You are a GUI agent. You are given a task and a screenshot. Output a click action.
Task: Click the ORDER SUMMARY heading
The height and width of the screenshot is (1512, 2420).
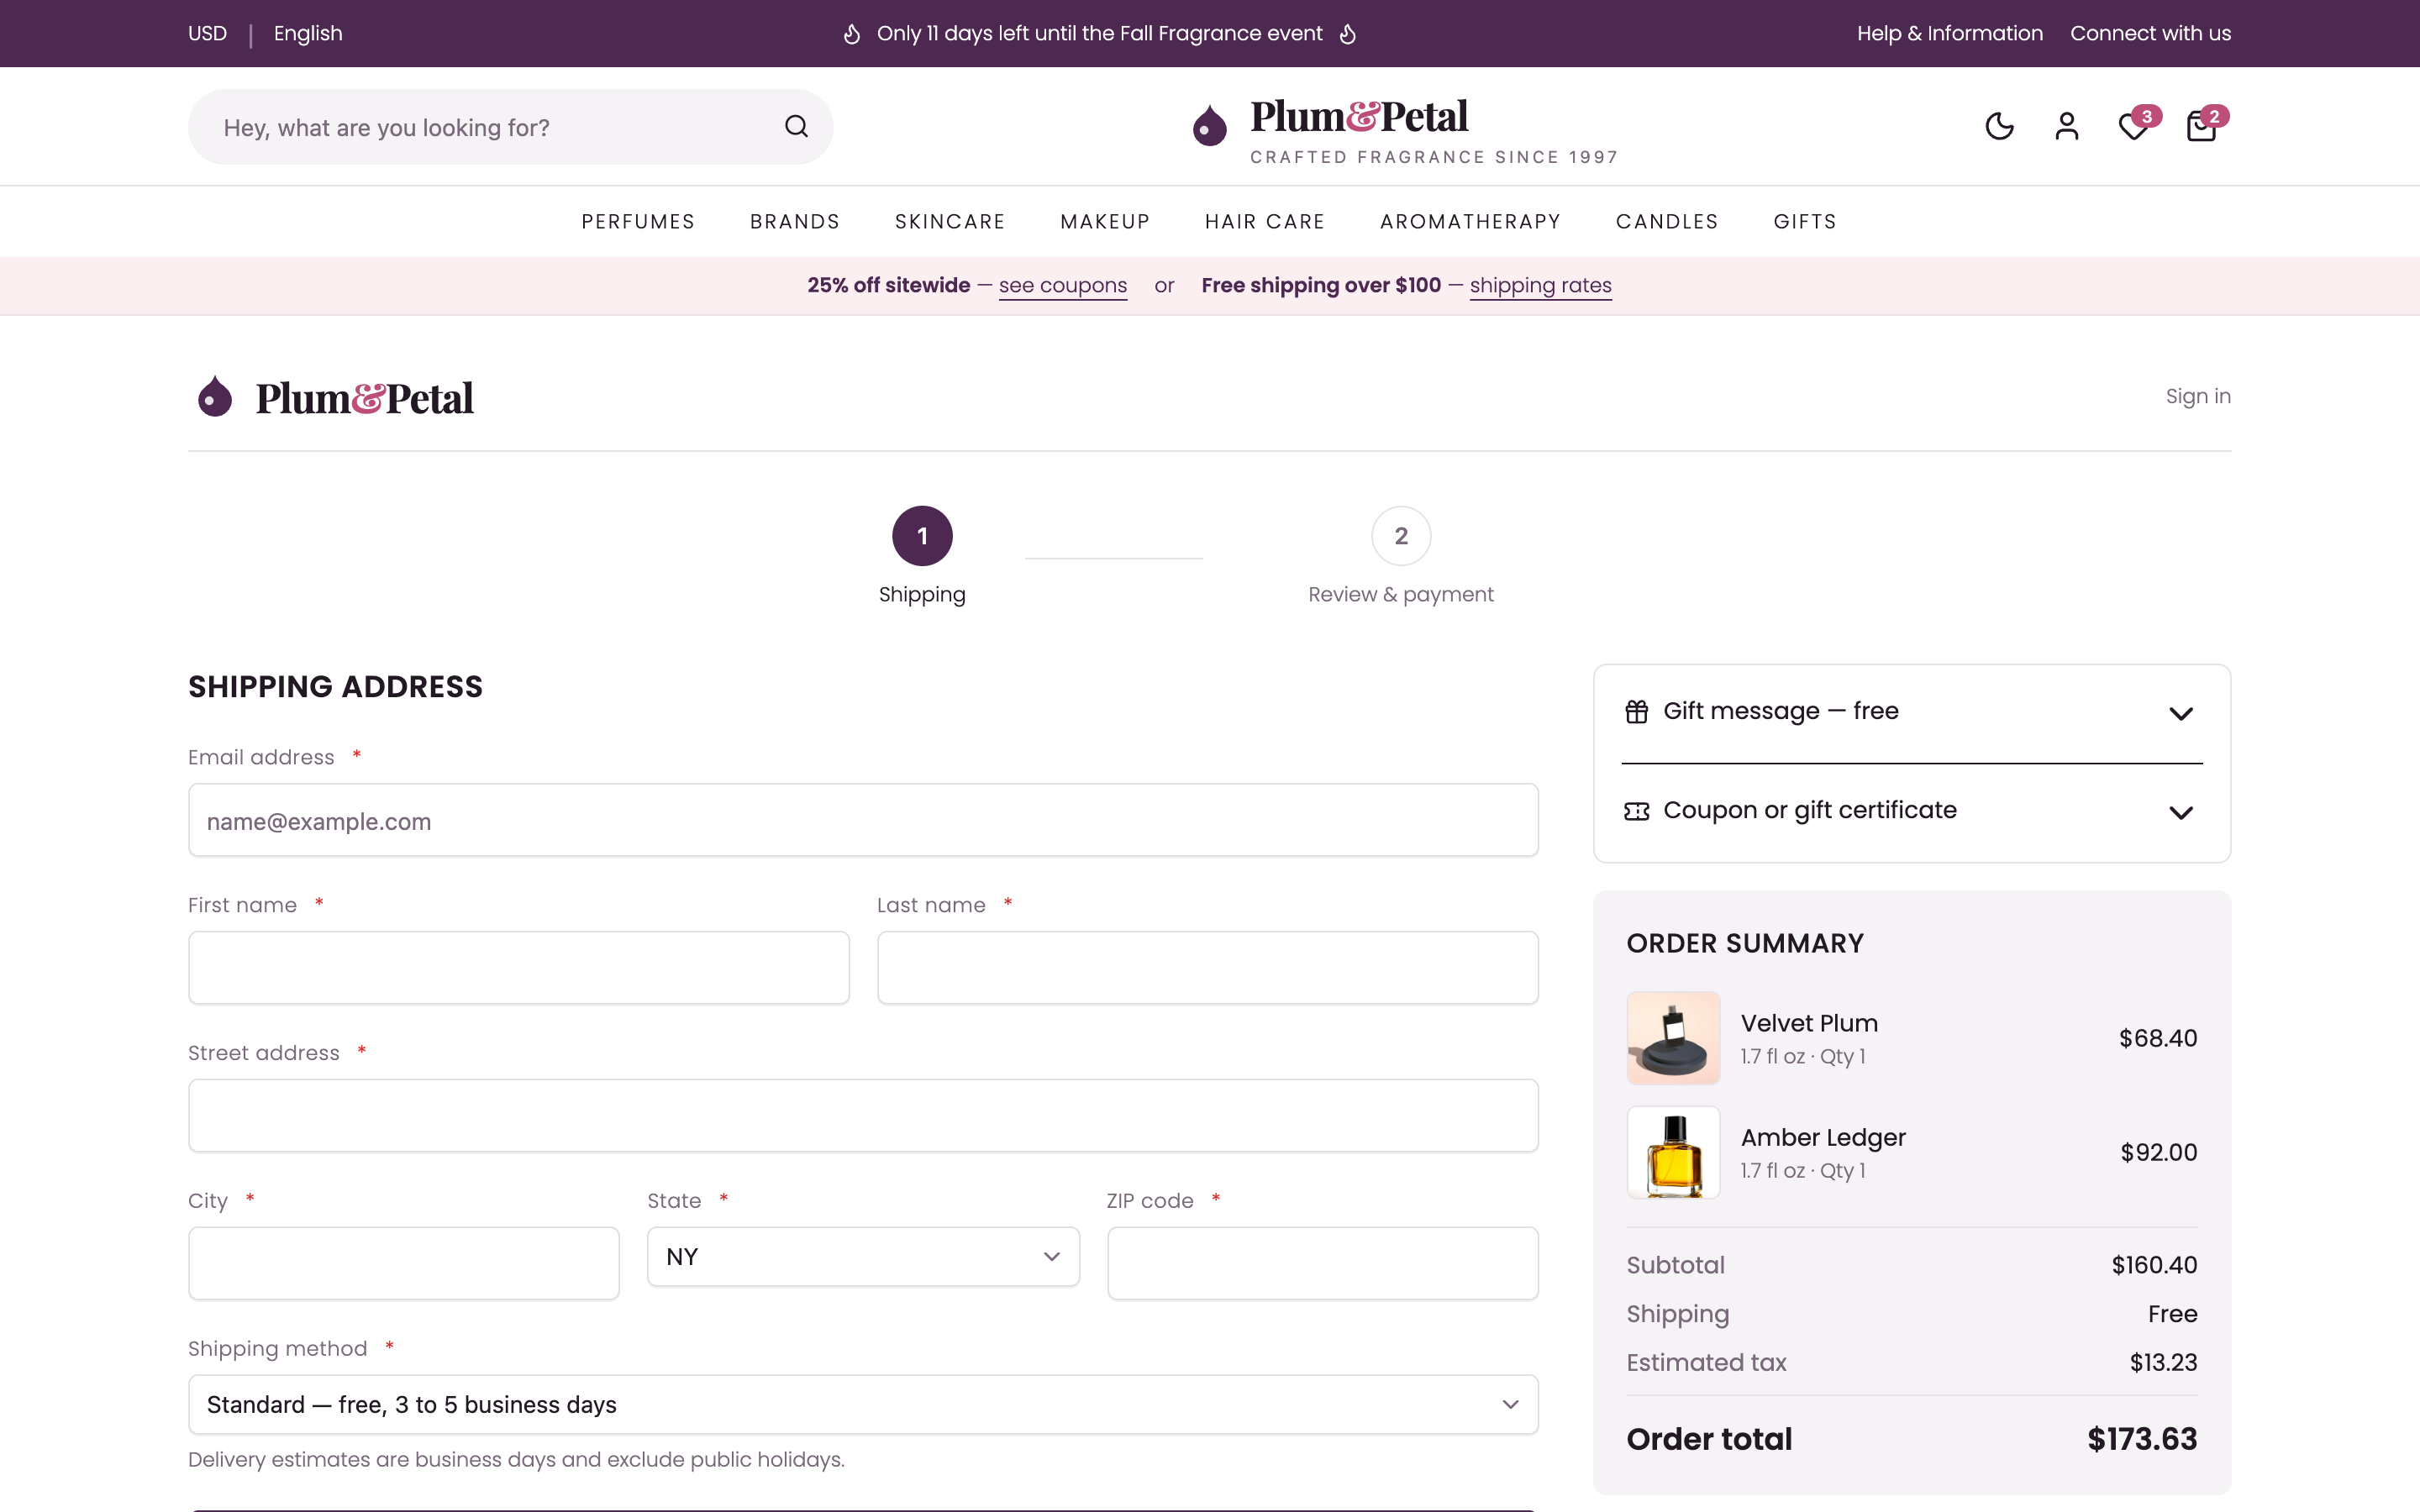tap(1745, 943)
